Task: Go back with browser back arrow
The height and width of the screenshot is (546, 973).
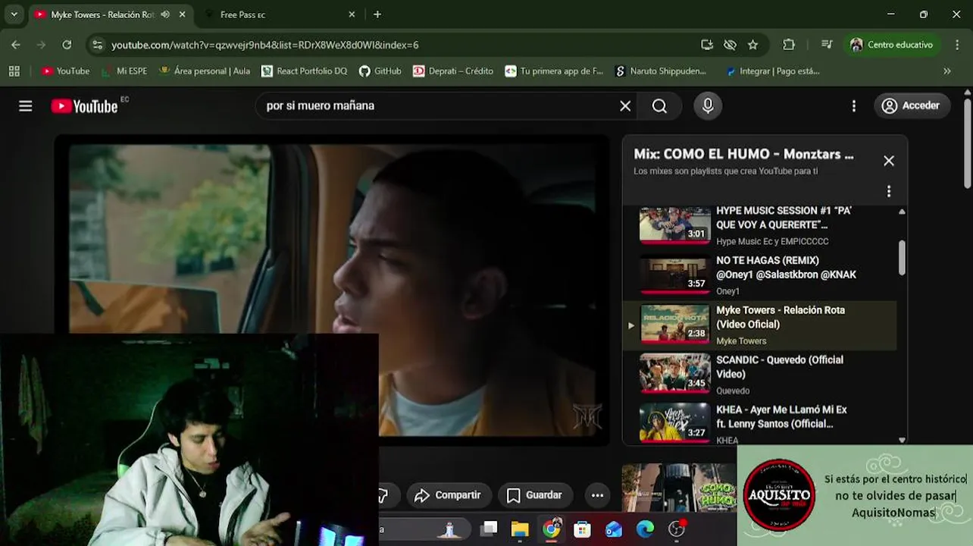Action: (x=16, y=45)
